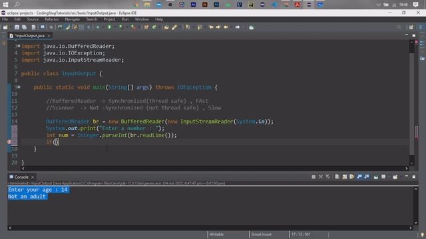Click the Clear Console icon
426x239 pixels.
tap(337, 177)
